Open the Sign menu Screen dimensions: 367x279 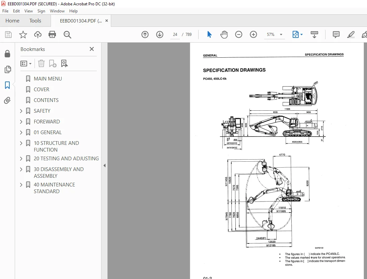click(41, 11)
